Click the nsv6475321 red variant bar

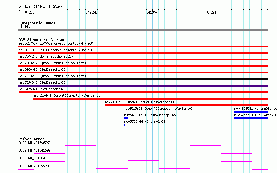pos(143,92)
